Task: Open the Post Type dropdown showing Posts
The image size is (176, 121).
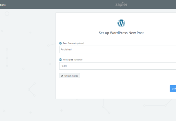Action: tap(117, 66)
